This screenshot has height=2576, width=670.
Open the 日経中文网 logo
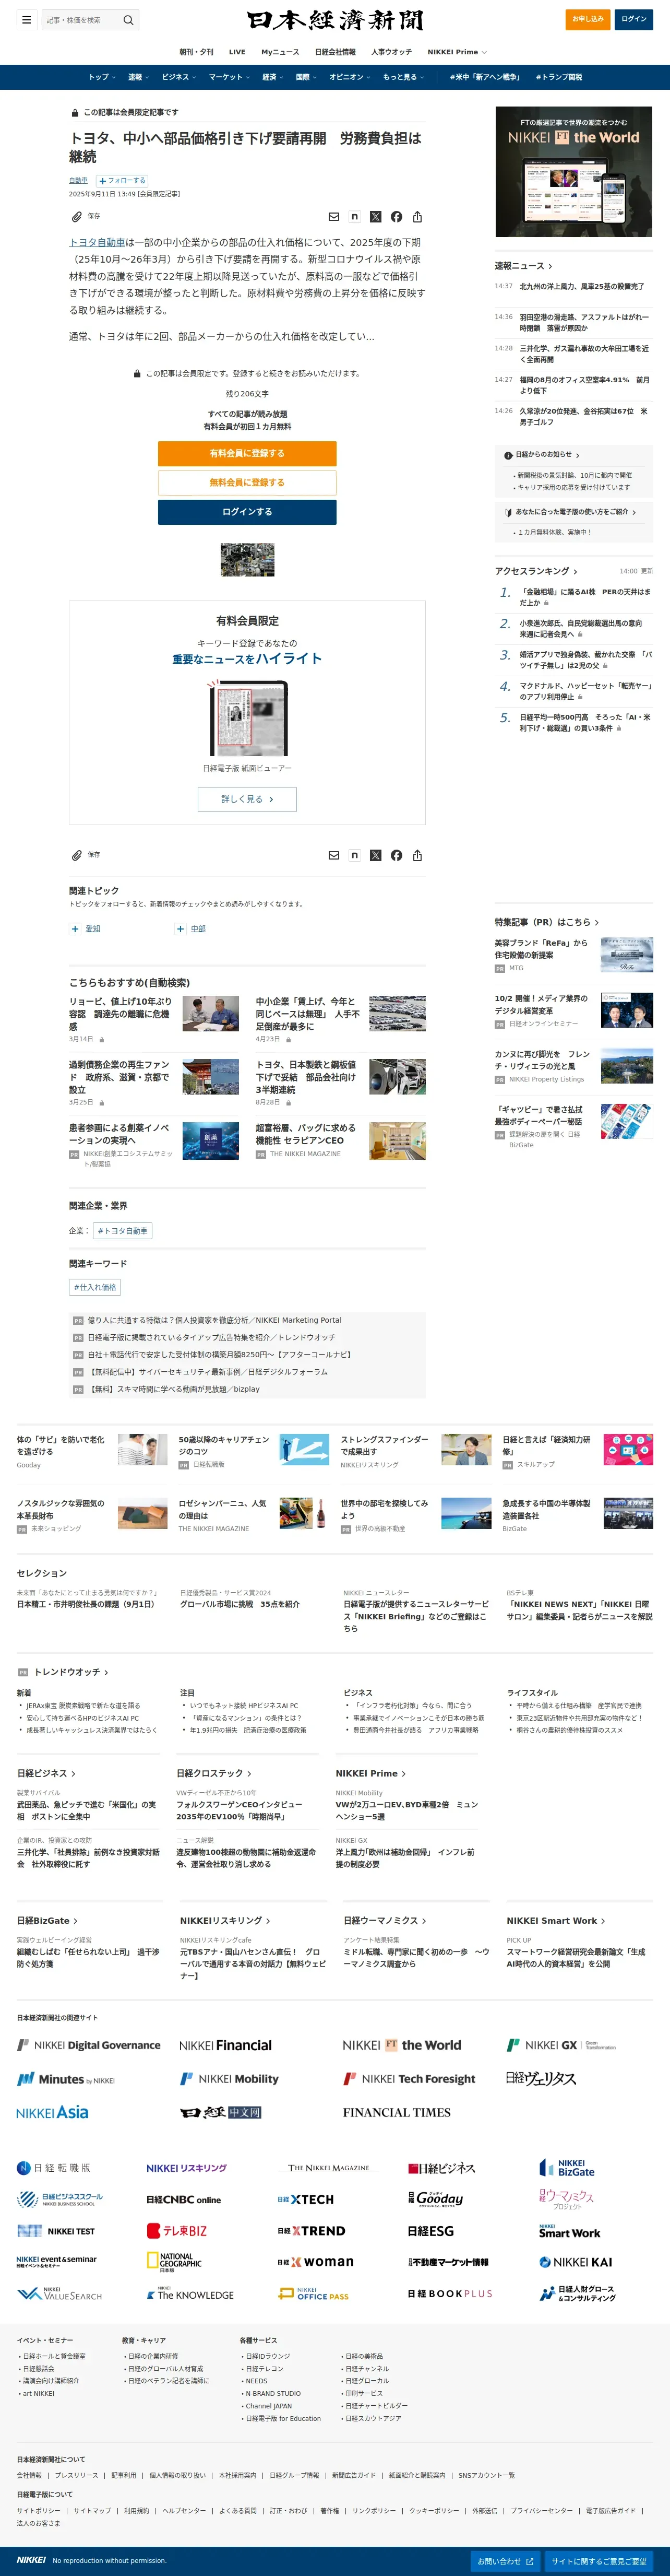click(x=221, y=2112)
